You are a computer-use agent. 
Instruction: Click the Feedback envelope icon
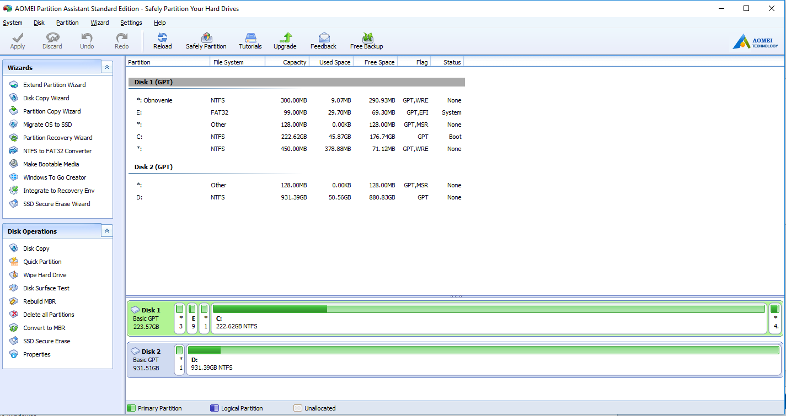324,38
